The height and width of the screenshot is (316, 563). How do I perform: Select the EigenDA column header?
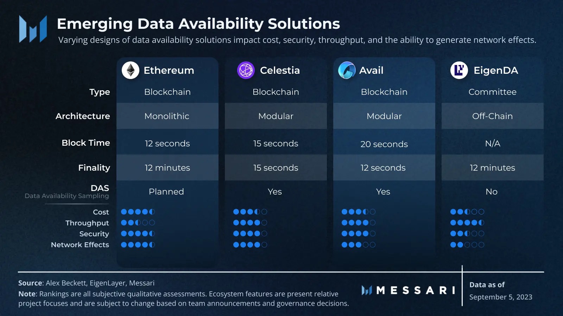496,70
